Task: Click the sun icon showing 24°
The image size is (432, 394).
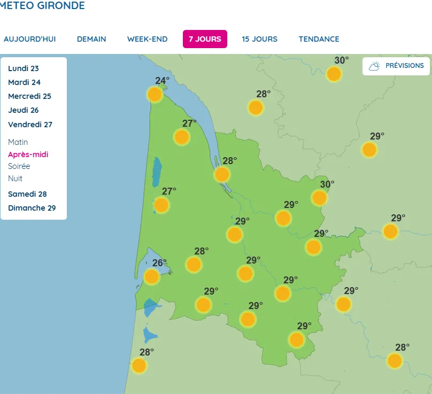Action: tap(155, 95)
